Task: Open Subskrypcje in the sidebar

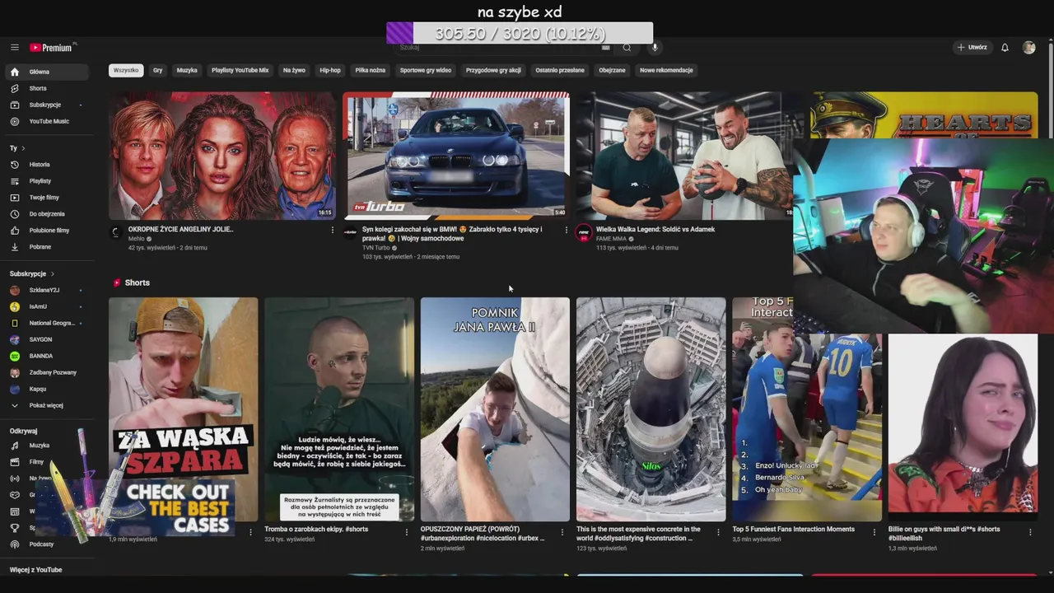Action: click(x=47, y=105)
